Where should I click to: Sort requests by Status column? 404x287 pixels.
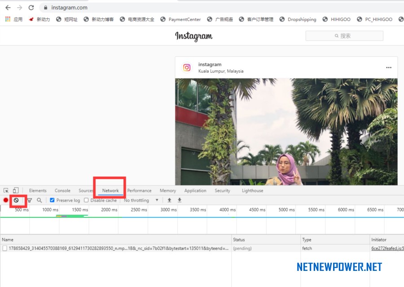click(266, 240)
